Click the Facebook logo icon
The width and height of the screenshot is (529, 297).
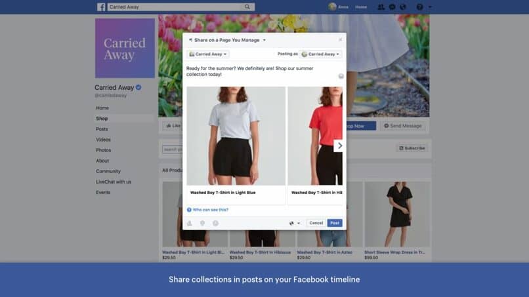[x=101, y=7]
